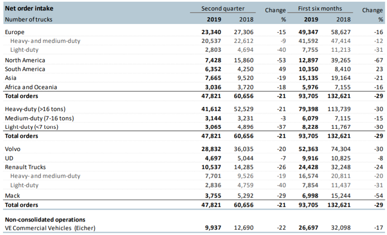
Task: Select the Mack row label
Action: pos(12,195)
